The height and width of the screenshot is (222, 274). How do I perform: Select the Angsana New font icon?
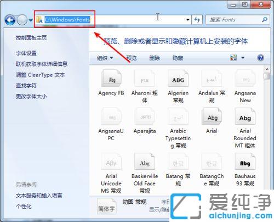coord(245,79)
